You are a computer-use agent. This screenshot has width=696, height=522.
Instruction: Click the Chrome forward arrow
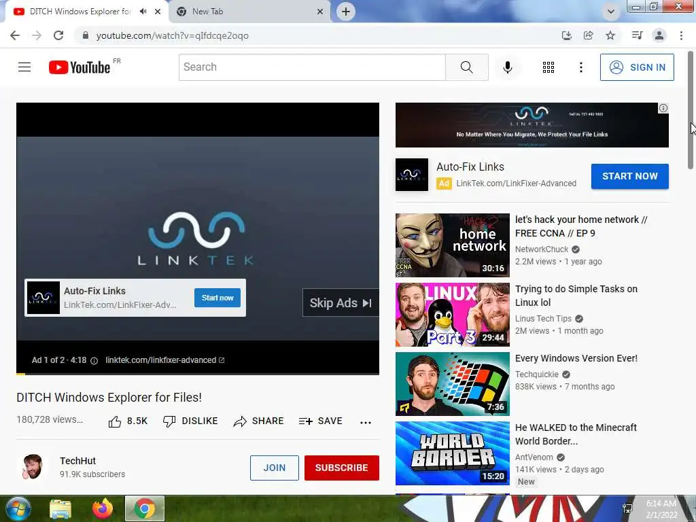(37, 35)
